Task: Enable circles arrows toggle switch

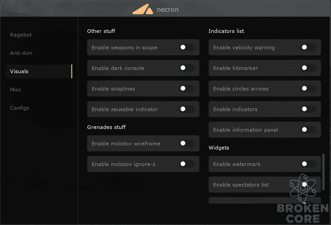Action: point(308,88)
